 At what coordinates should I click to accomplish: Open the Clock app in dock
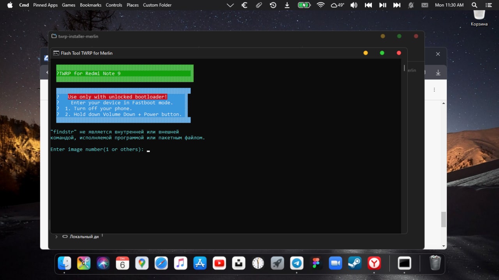point(258,263)
